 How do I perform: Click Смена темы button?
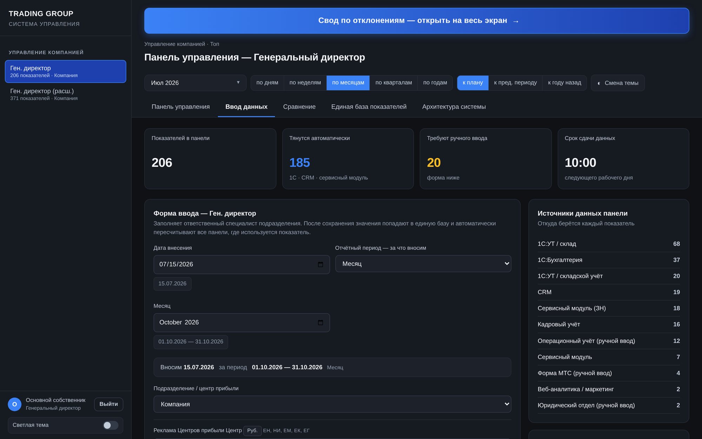pyautogui.click(x=617, y=83)
